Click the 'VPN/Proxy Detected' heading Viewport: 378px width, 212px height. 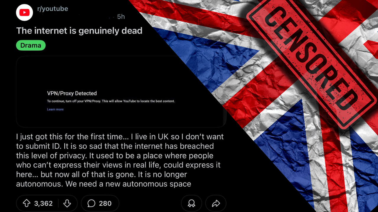(x=72, y=93)
